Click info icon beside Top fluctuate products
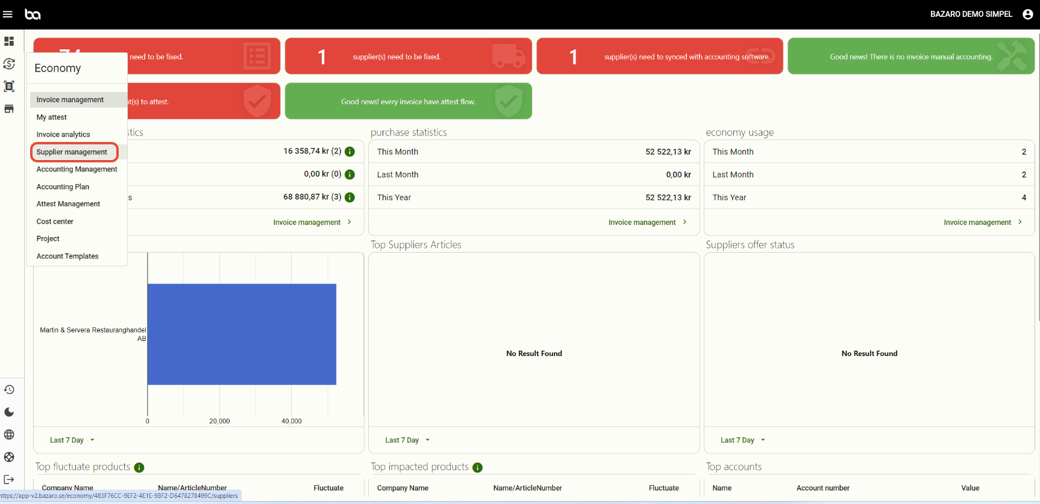The image size is (1040, 504). pyautogui.click(x=139, y=467)
